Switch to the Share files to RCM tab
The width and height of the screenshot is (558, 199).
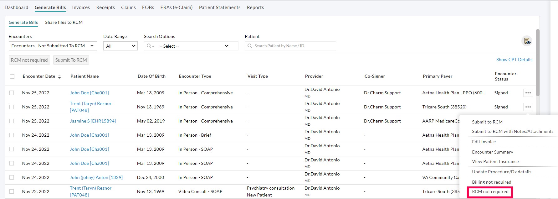[64, 22]
